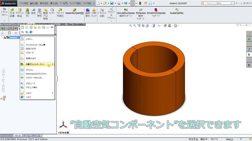Screen dimensions: 252x141
Task: Select デモとして保存 in context menu
Action: coord(37,87)
